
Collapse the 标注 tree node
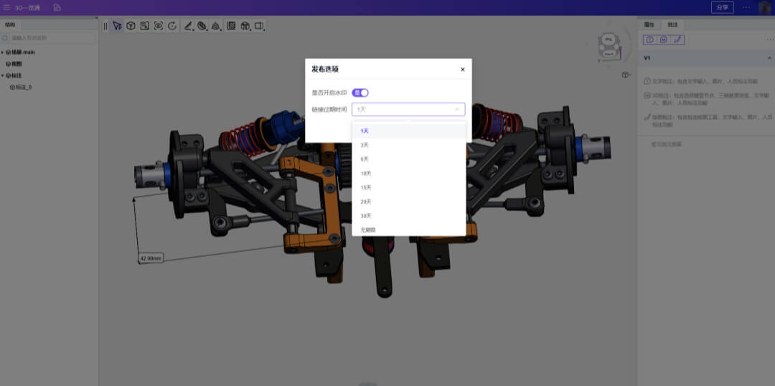2,75
